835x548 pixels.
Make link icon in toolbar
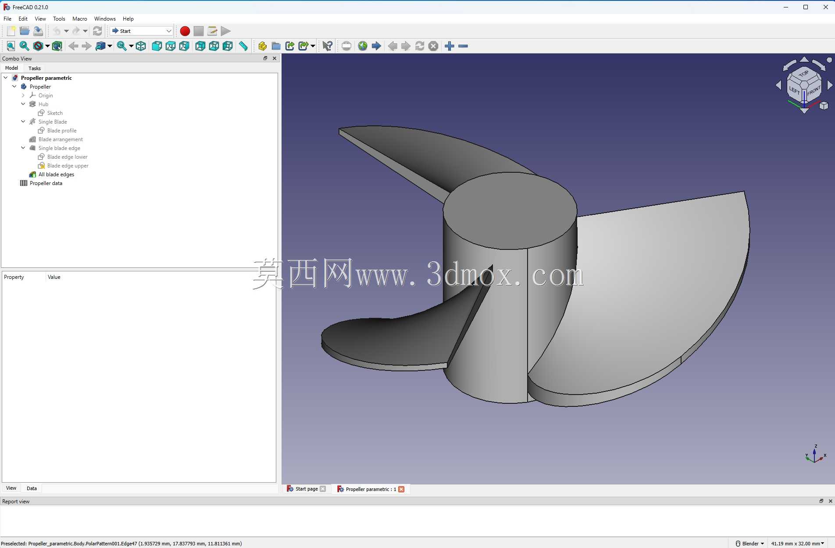[289, 46]
